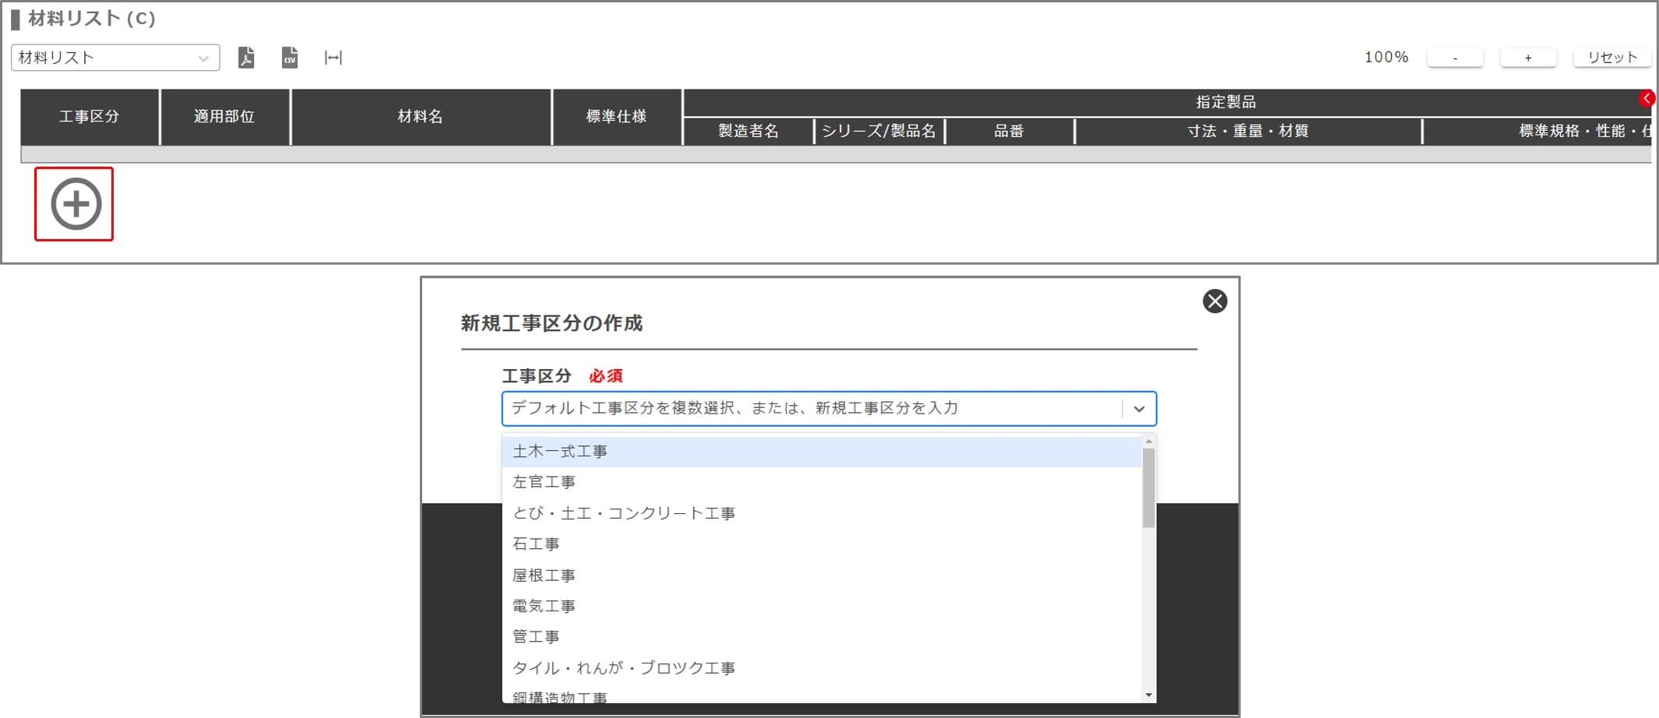Increase zoom with the plus button
Screen dimensions: 1659x718
[x=1528, y=58]
